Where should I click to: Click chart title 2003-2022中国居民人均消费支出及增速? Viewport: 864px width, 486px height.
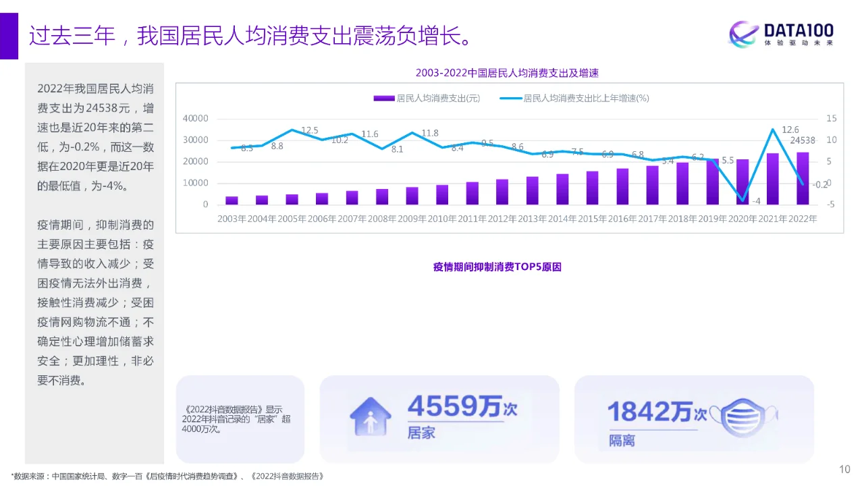tap(507, 73)
